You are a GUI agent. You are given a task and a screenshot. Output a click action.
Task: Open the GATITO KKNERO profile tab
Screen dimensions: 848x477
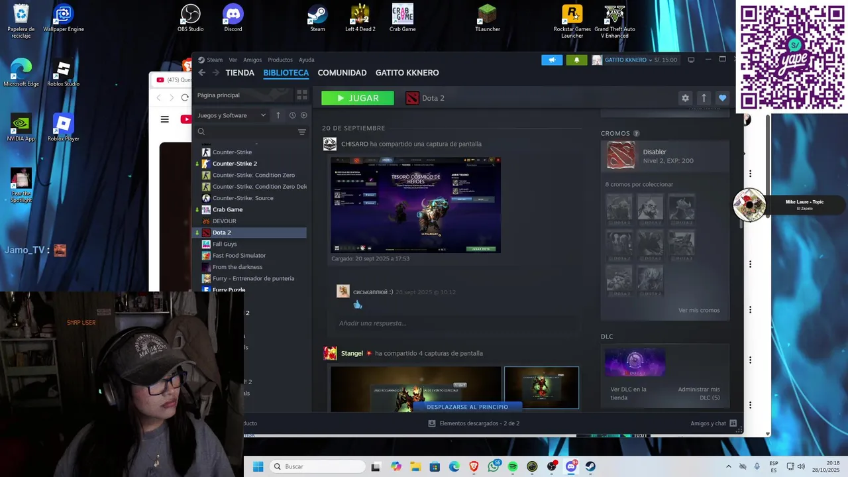tap(407, 73)
